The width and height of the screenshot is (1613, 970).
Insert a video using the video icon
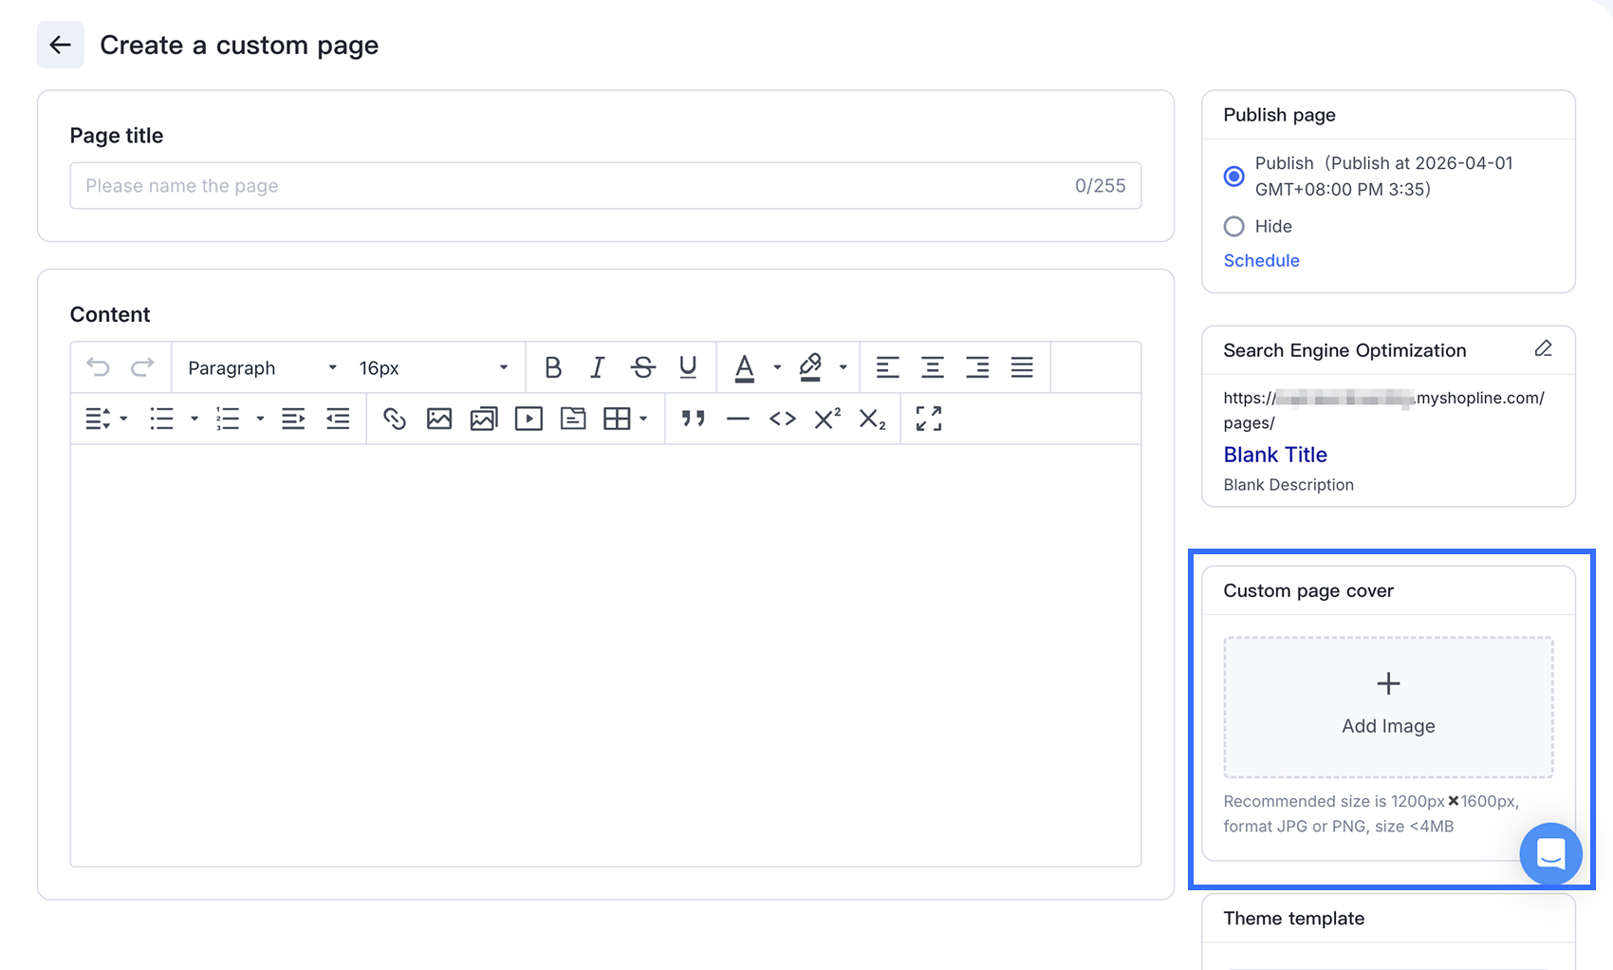tap(528, 419)
